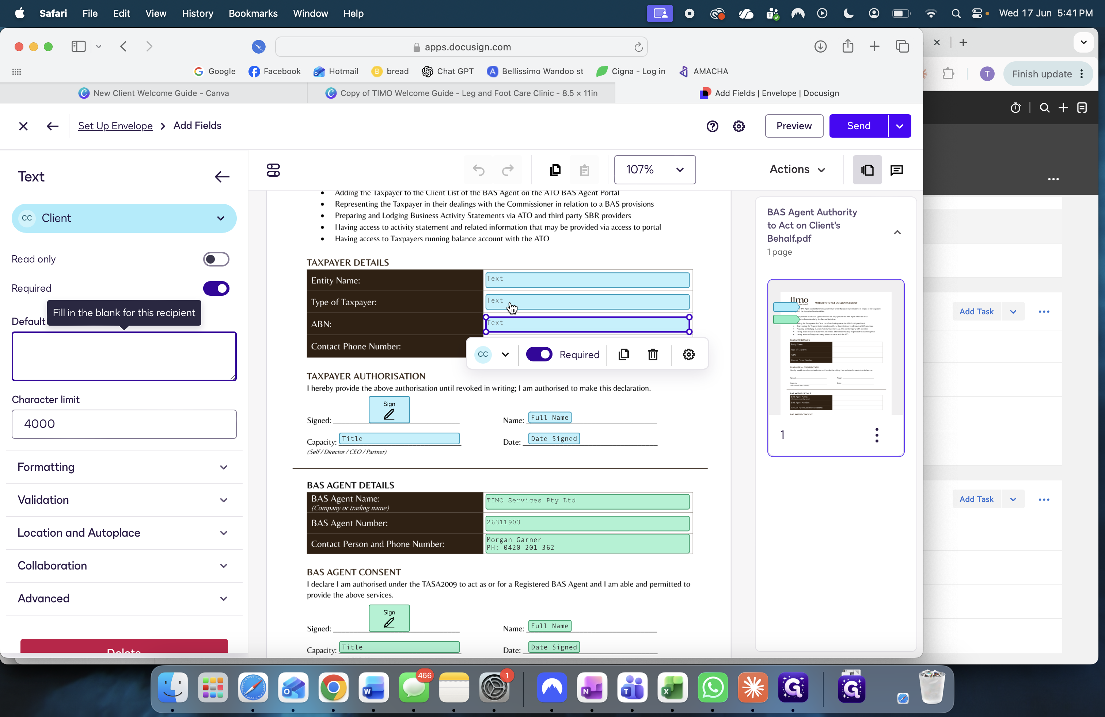
Task: Switch to New Client Welcome Guide - Canva tab
Action: pyautogui.click(x=154, y=93)
